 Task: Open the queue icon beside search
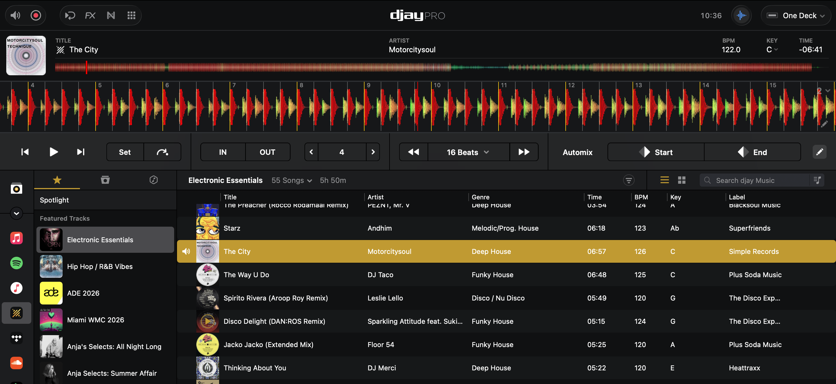click(x=817, y=180)
